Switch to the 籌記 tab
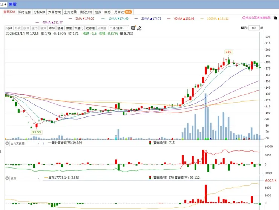Viewport: 279px width, 210px height. pos(107,12)
